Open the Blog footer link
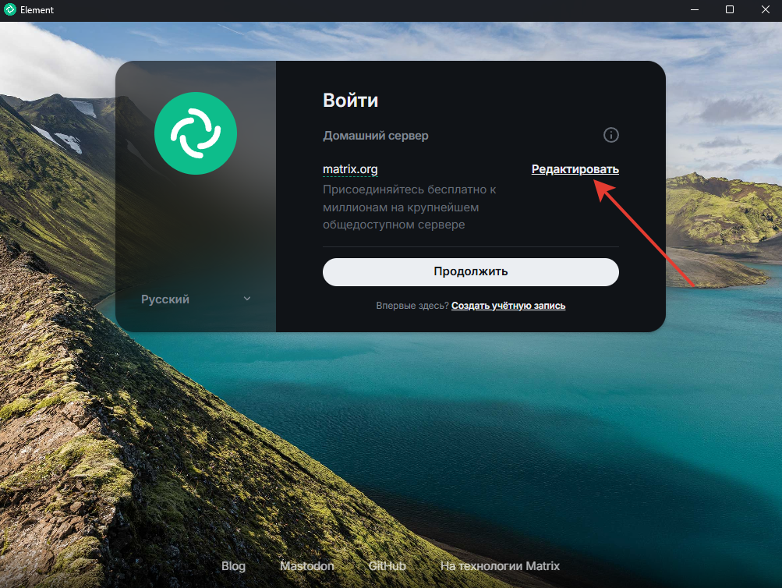Screen dimensions: 782x588 [233, 566]
